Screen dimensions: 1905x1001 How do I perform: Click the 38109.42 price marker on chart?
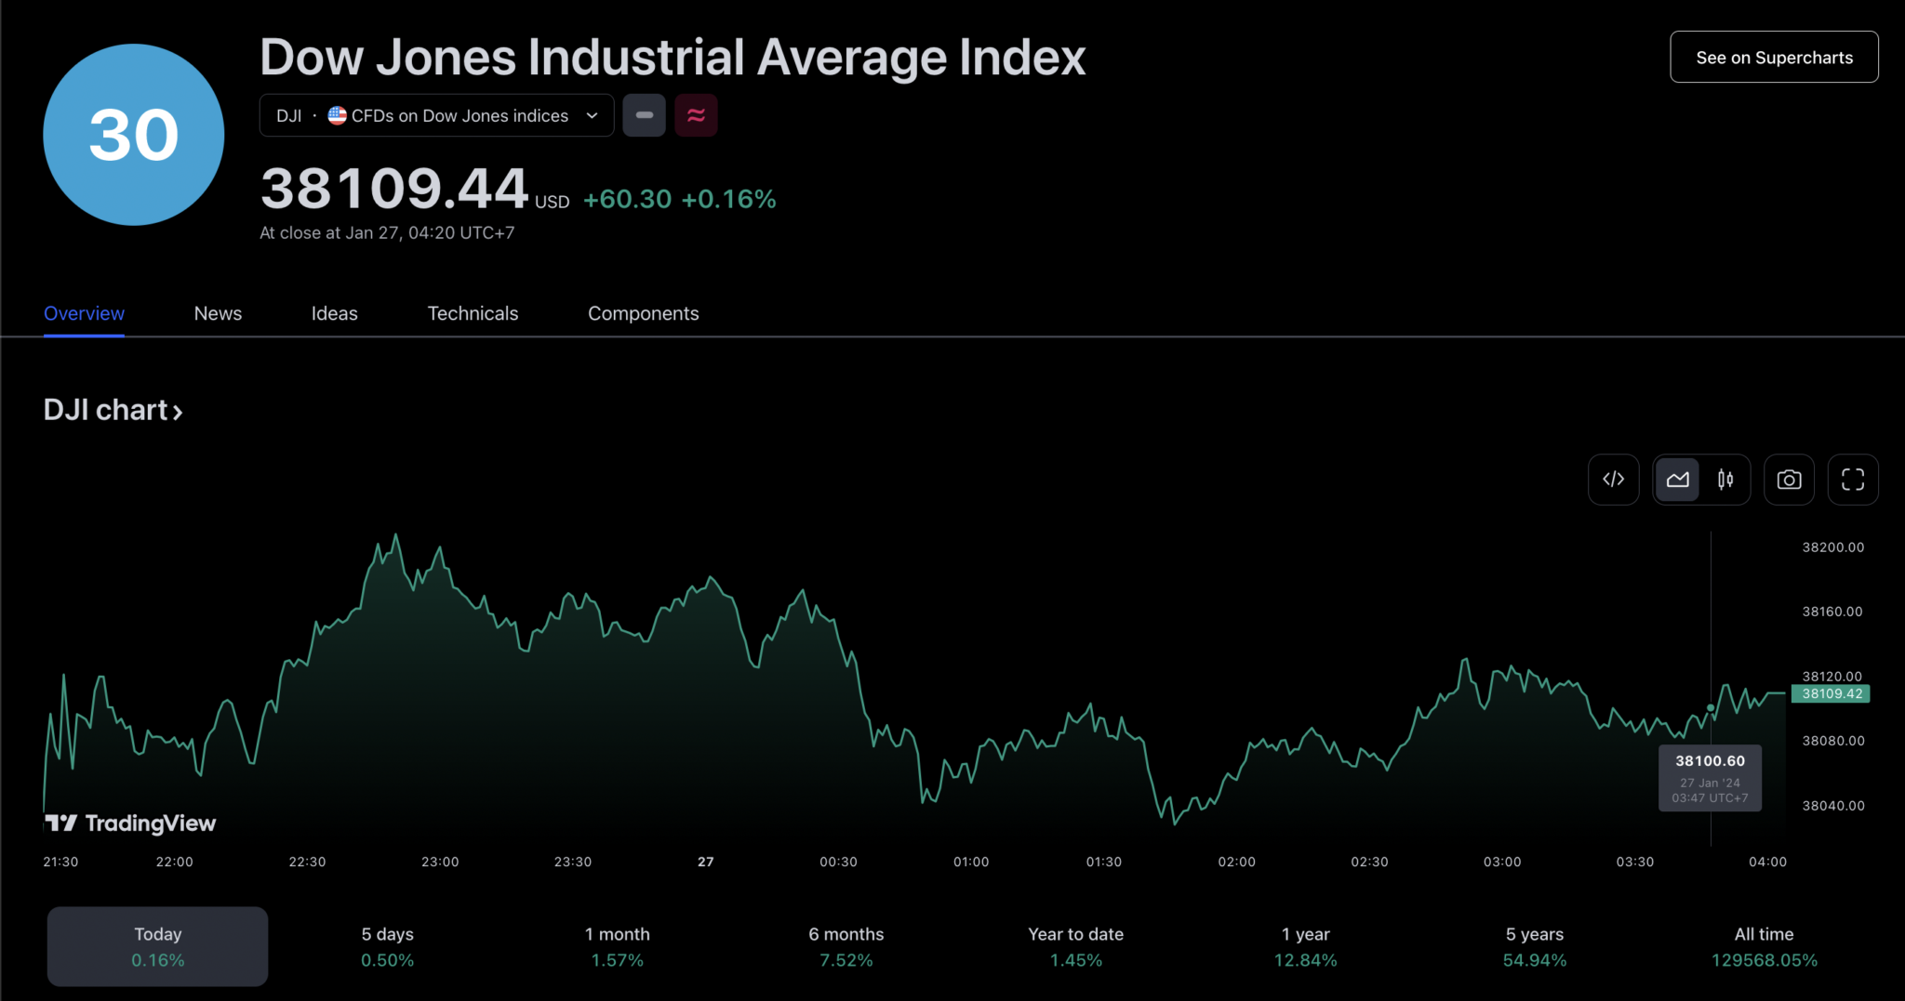click(x=1830, y=693)
